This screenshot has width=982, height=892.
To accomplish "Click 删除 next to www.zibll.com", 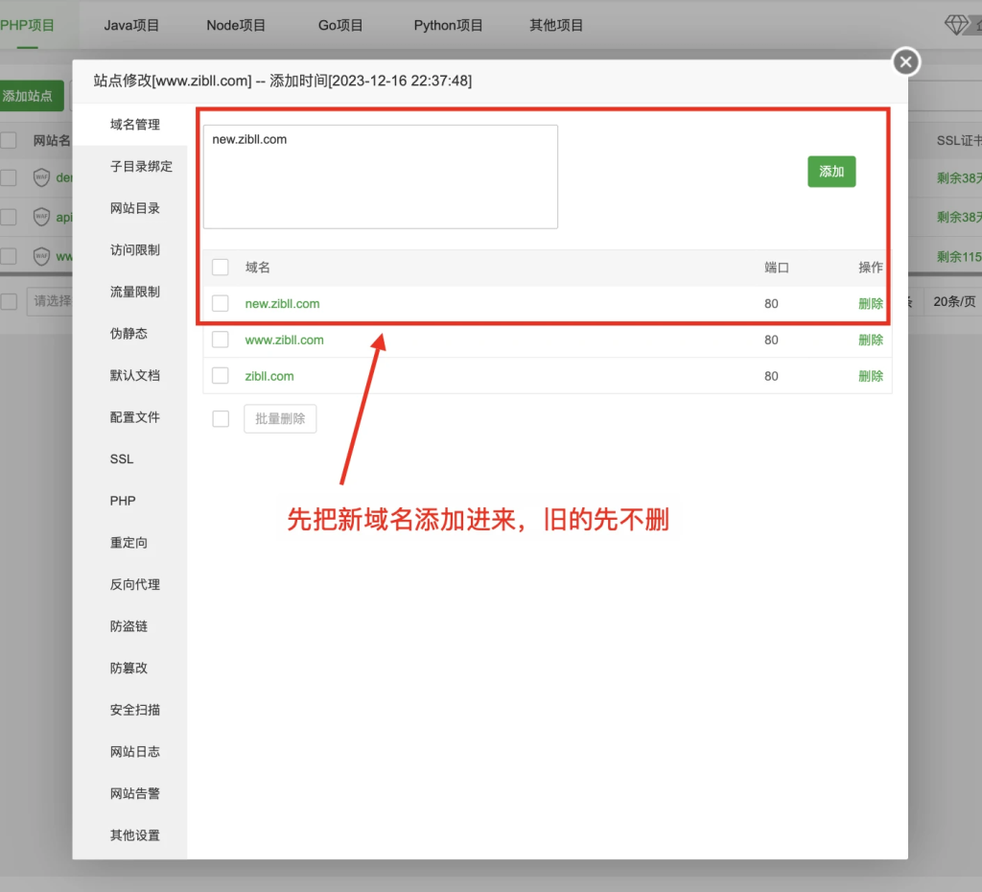I will click(x=870, y=340).
